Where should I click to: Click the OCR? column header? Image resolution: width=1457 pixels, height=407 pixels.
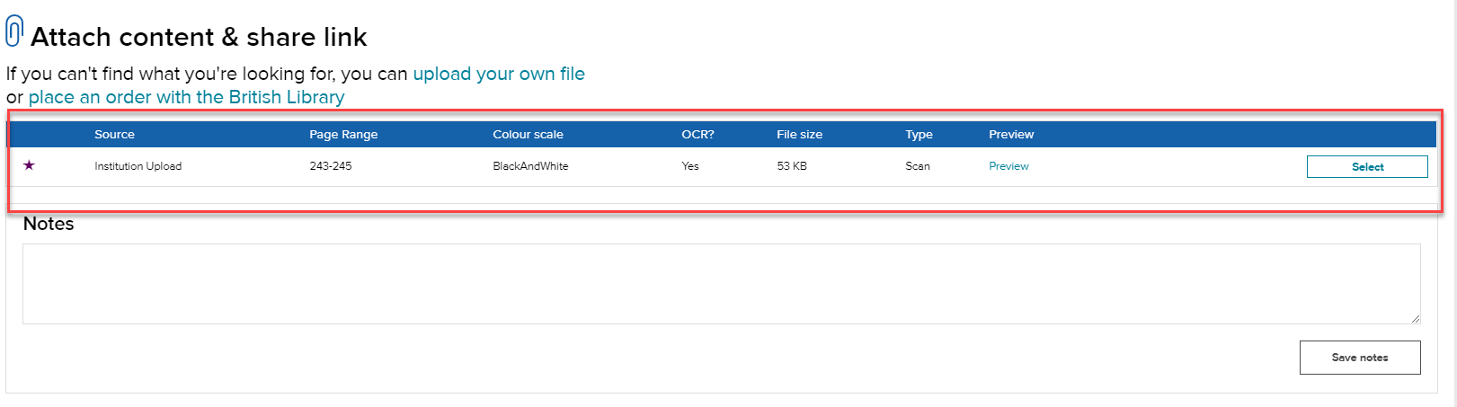(697, 135)
